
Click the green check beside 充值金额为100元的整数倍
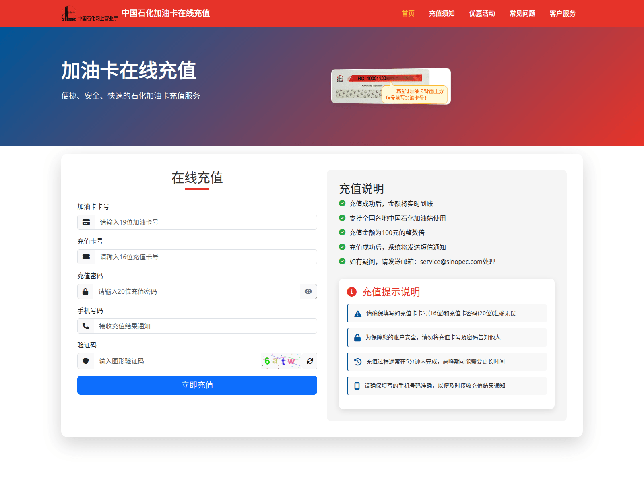(342, 232)
